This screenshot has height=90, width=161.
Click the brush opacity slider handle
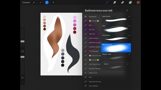point(22,57)
